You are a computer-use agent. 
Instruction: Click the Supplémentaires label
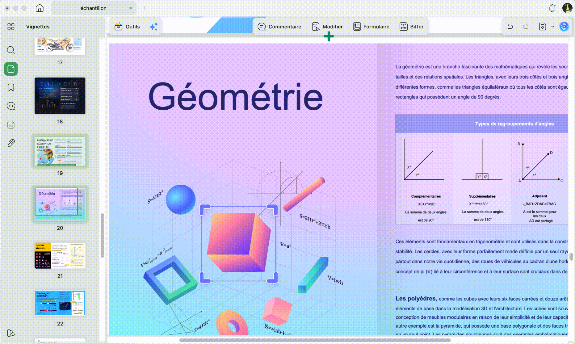(482, 196)
